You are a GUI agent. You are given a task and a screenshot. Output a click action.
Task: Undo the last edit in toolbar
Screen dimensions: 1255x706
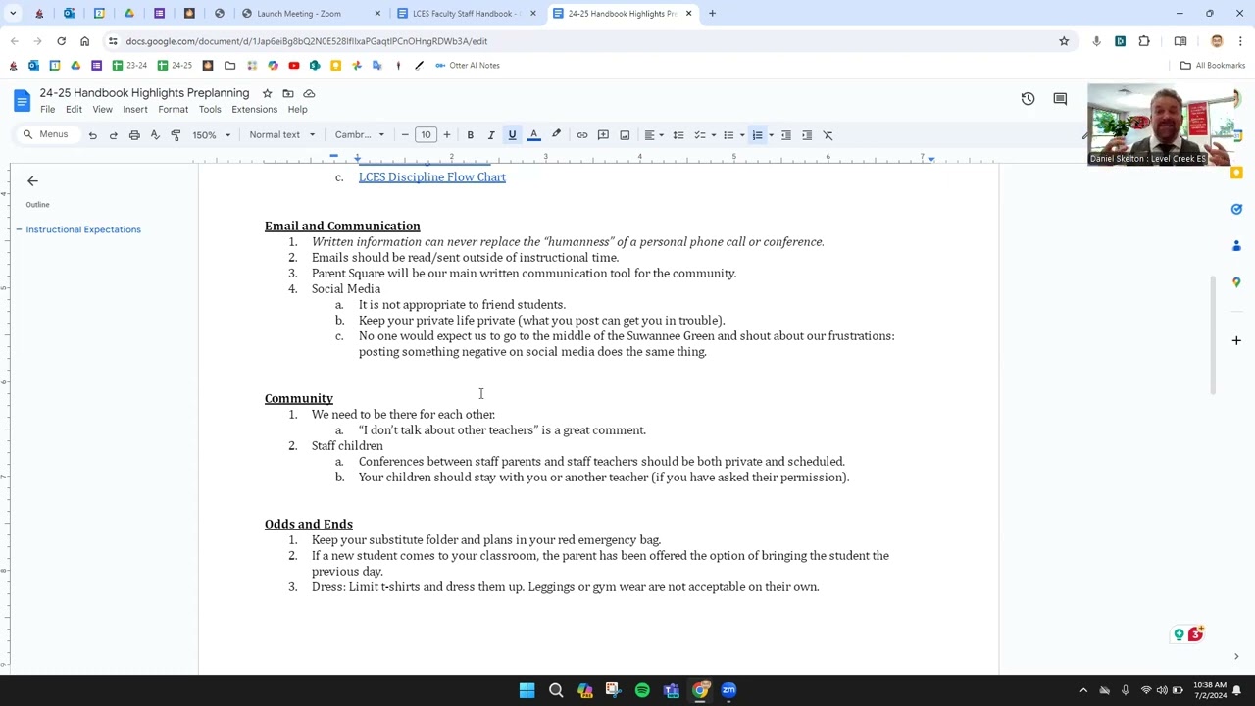point(92,135)
